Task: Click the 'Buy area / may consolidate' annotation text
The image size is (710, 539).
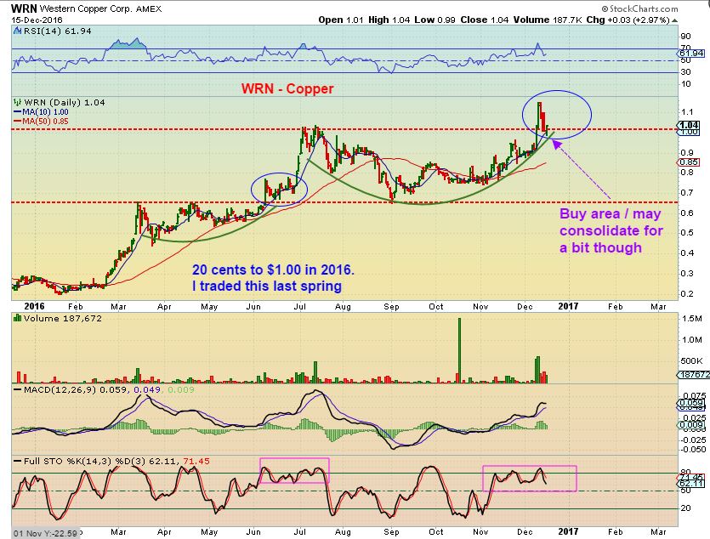Action: pos(611,230)
